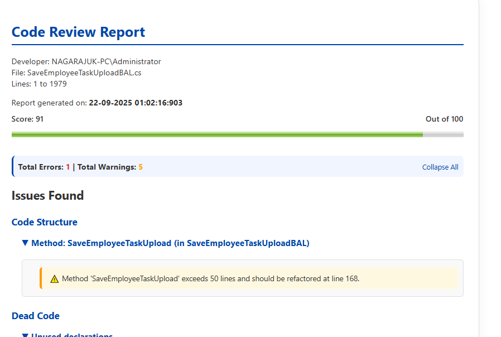
Task: Click the green score progress bar
Action: pyautogui.click(x=217, y=134)
